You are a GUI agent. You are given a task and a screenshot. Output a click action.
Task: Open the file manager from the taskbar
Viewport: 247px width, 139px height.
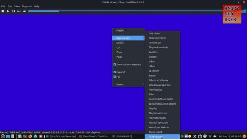20,136
